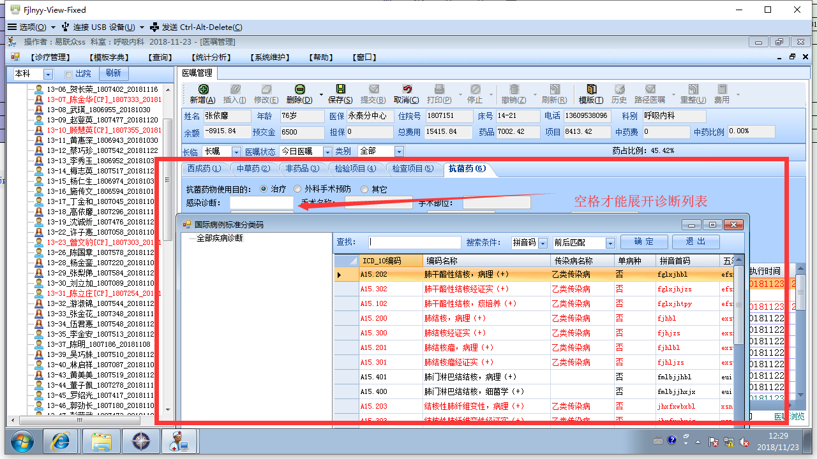The width and height of the screenshot is (817, 459).
Task: Open the 查询 menu
Action: (x=161, y=57)
